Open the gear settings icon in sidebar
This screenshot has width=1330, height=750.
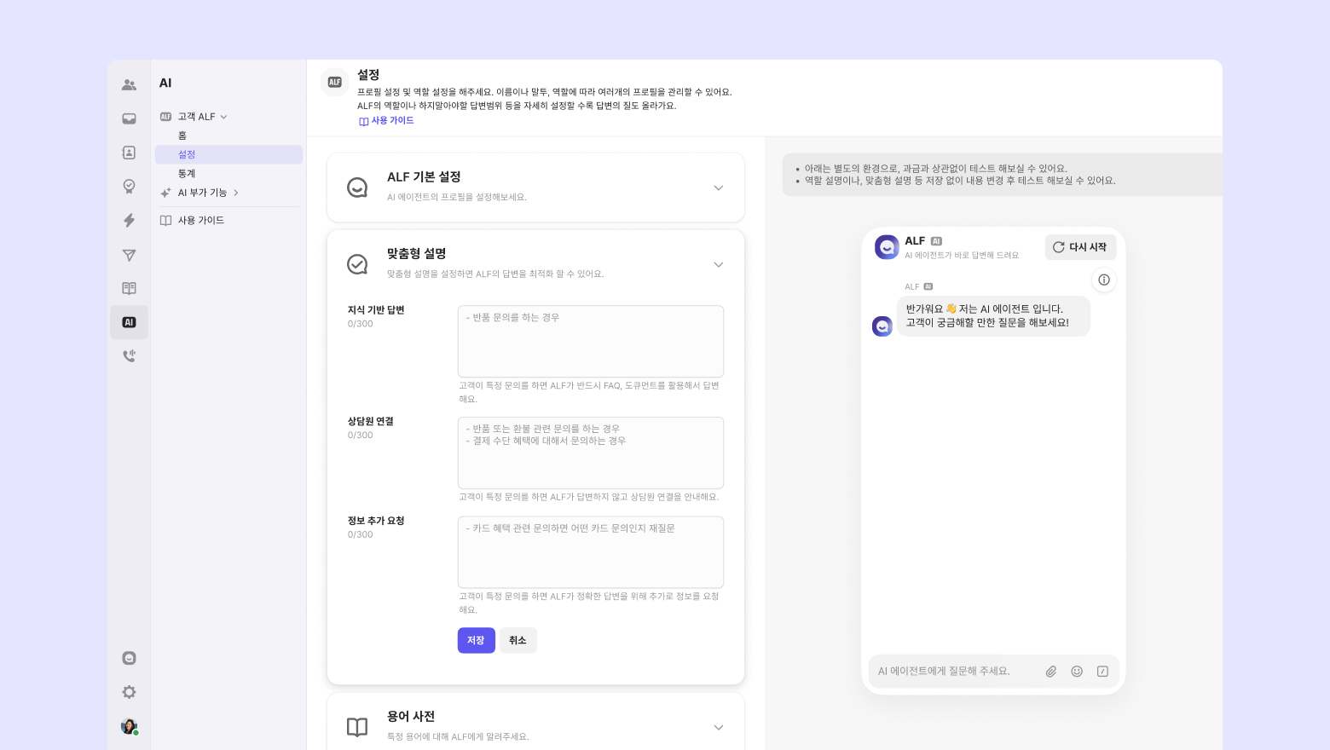pos(129,692)
